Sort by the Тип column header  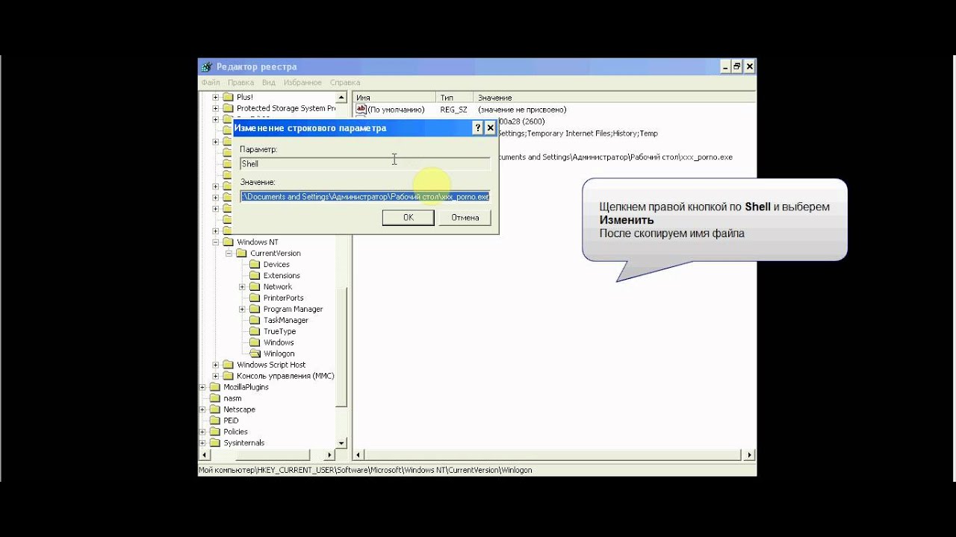tap(456, 98)
